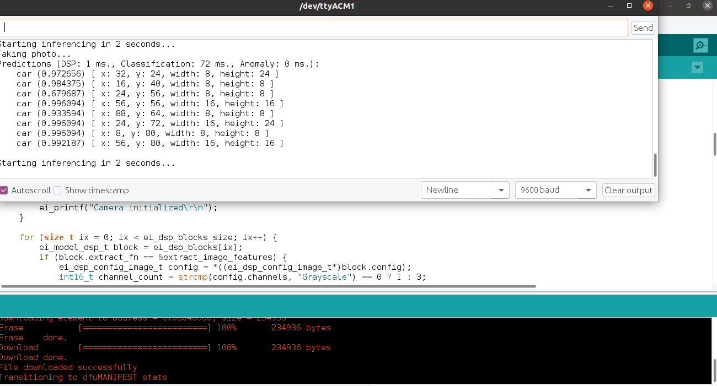Click the 'Erase done.' console line
717x386 pixels.
(34, 338)
